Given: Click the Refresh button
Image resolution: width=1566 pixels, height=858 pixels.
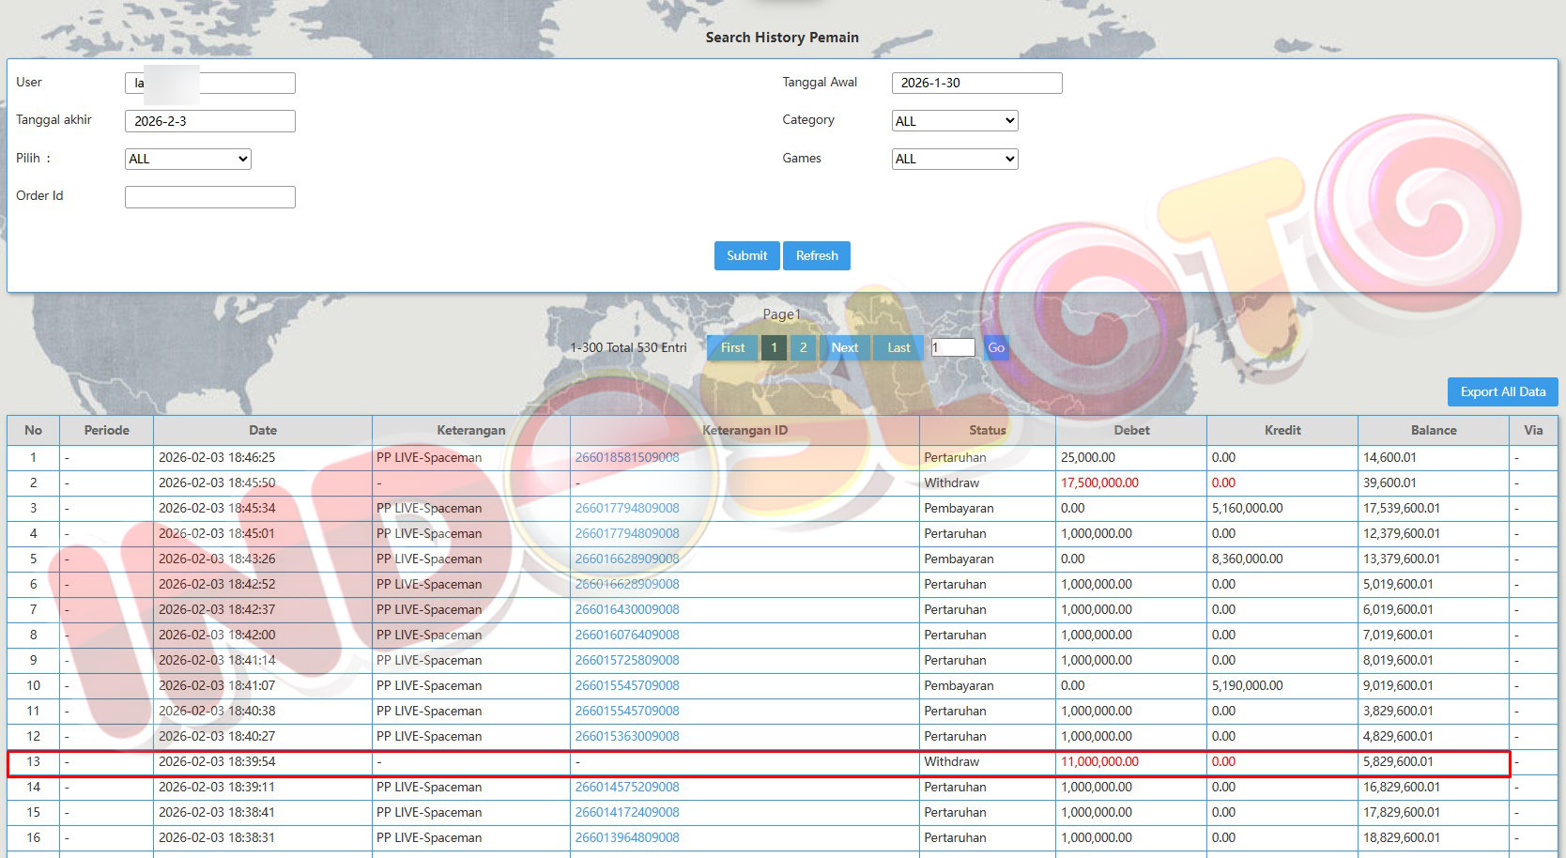Looking at the screenshot, I should [817, 255].
